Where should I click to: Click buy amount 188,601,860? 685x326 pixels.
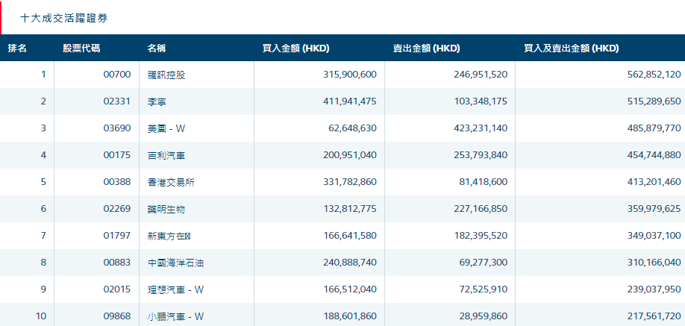[350, 316]
